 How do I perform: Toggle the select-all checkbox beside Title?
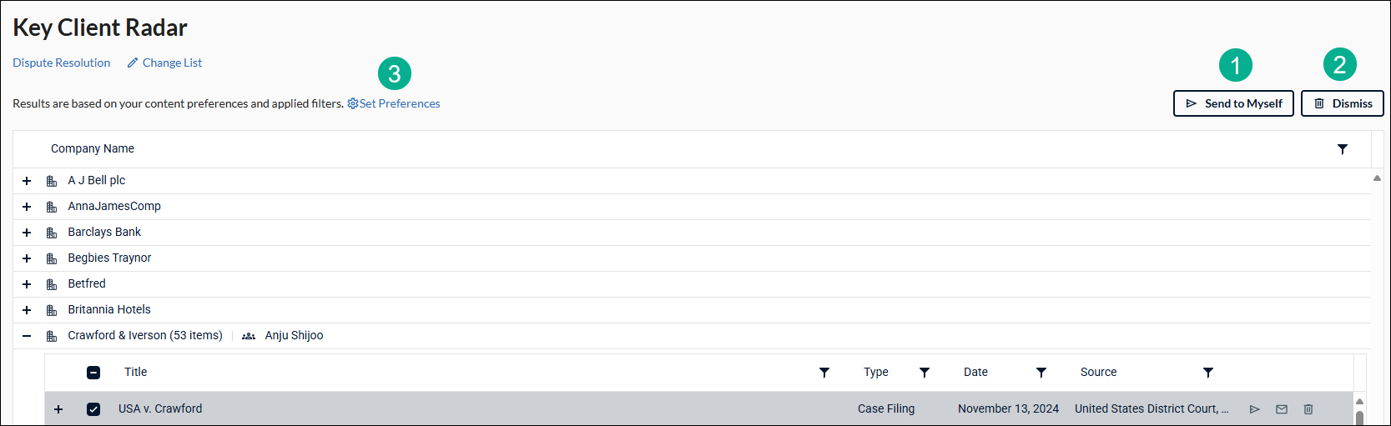93,373
